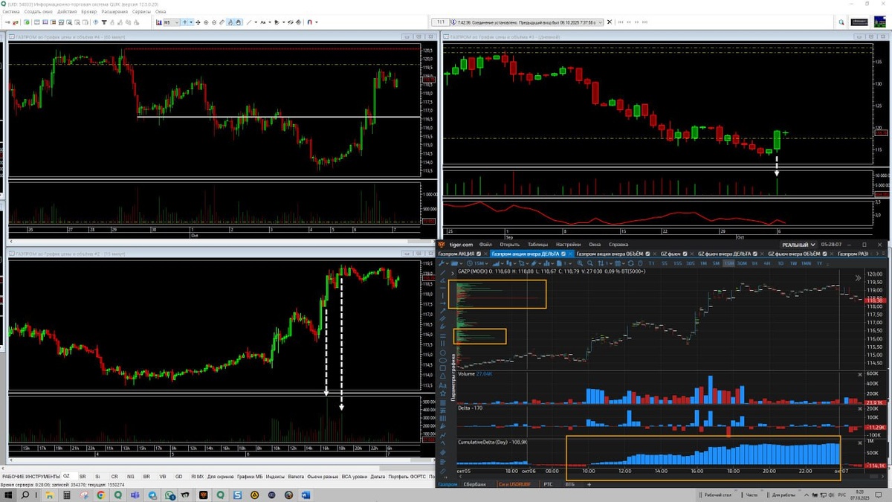Select the trend line tool in tiger.com sidebar
This screenshot has height=502, width=892.
[x=443, y=272]
